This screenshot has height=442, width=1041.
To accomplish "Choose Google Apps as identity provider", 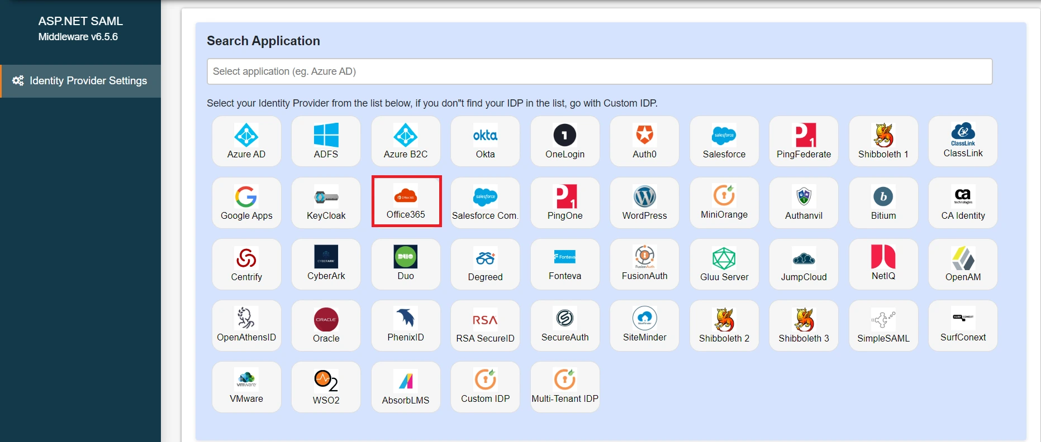I will coord(246,203).
